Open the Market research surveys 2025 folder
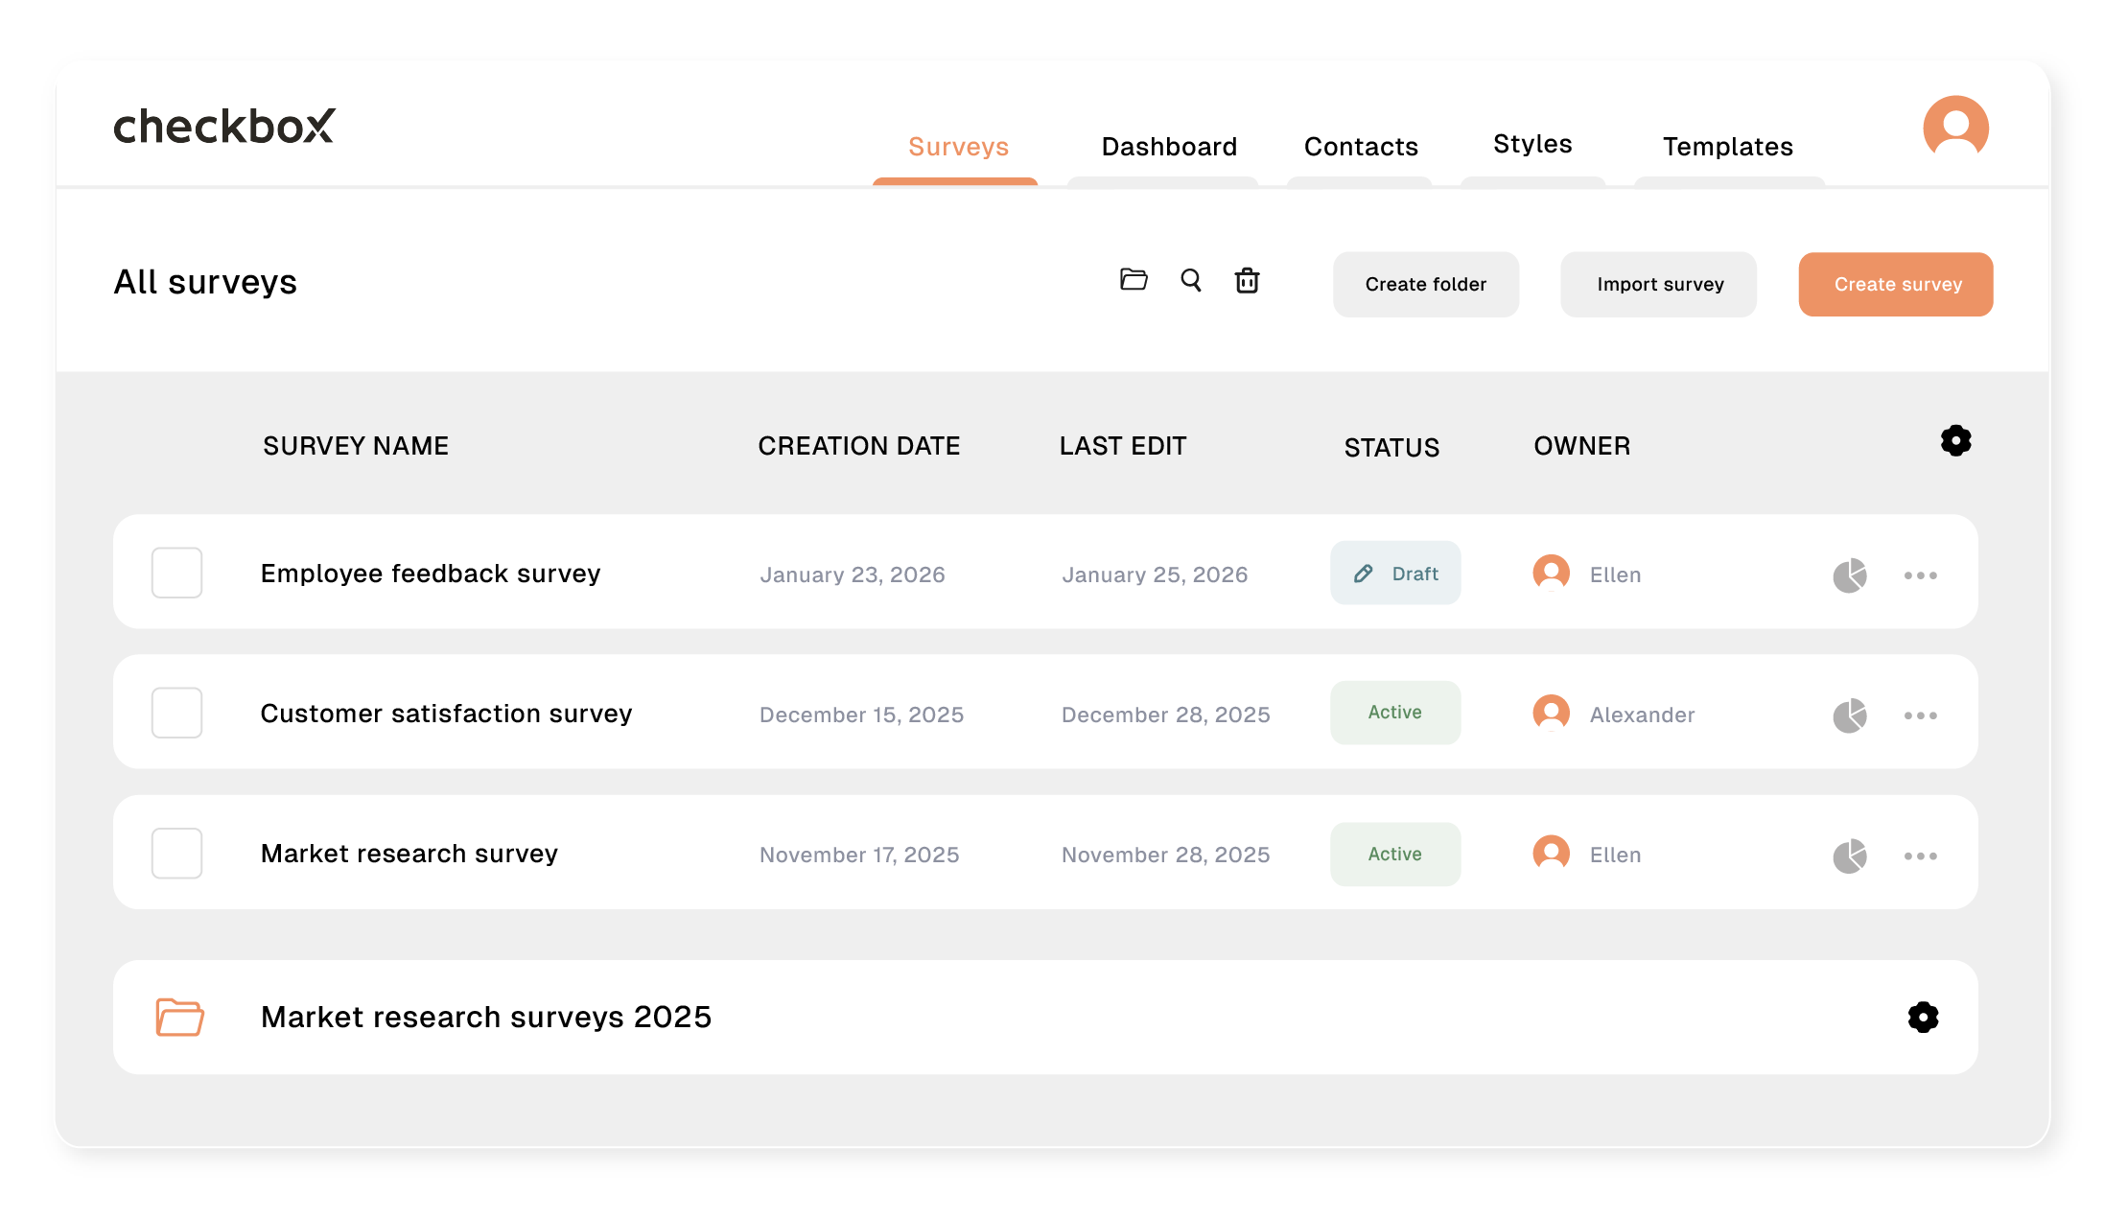Screen dimensions: 2104x1219 [x=485, y=1017]
